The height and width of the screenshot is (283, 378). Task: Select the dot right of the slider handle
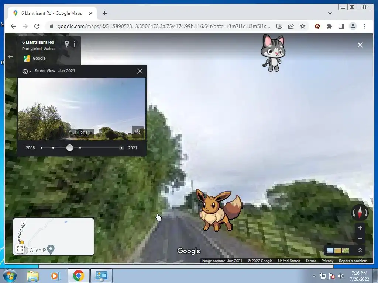coord(80,148)
